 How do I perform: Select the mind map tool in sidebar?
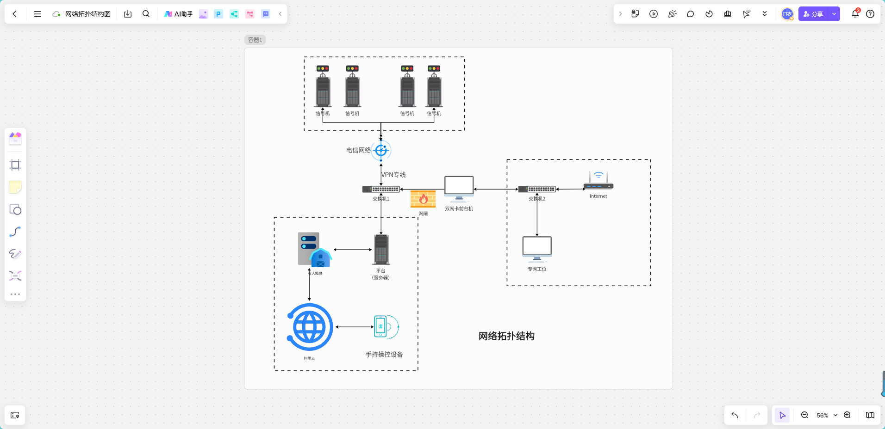(15, 276)
